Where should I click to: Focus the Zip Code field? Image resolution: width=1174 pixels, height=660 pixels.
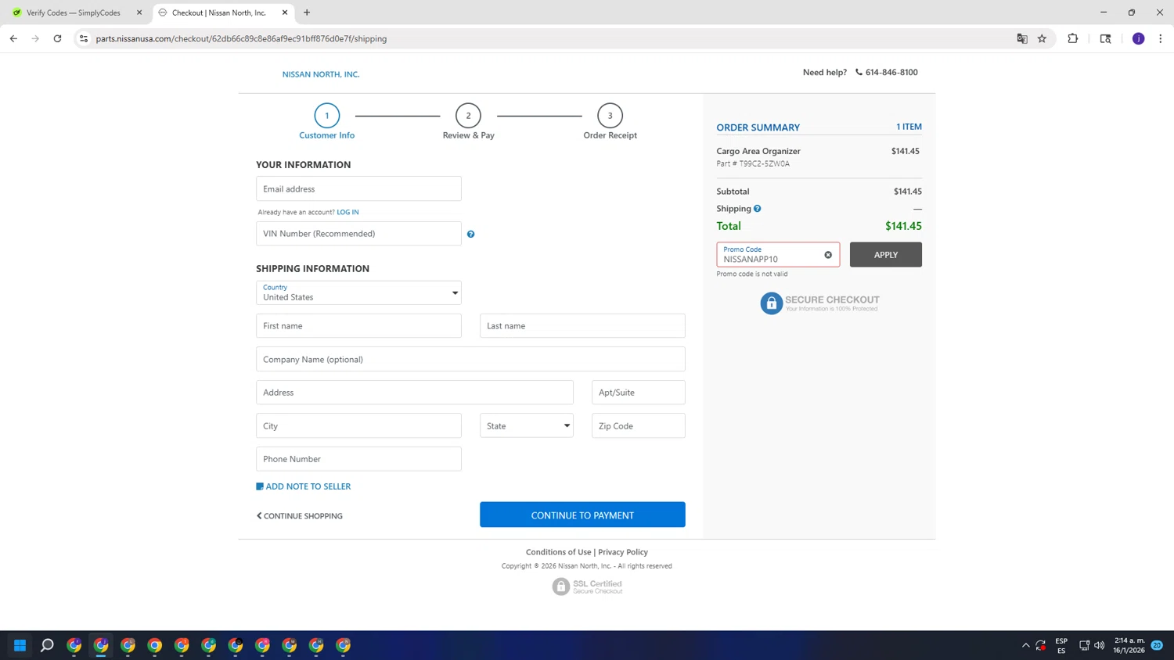pyautogui.click(x=639, y=425)
